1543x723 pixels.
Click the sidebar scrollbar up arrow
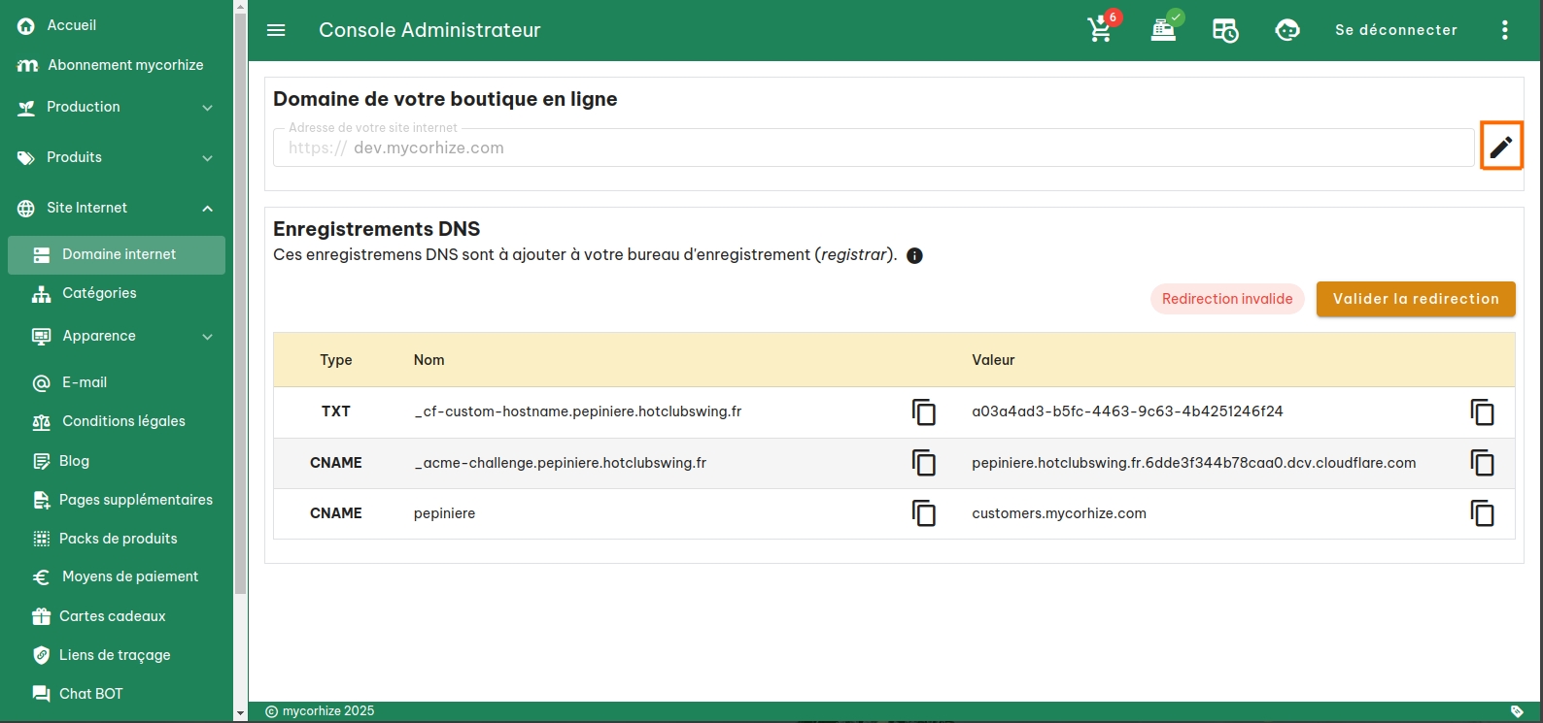[240, 7]
